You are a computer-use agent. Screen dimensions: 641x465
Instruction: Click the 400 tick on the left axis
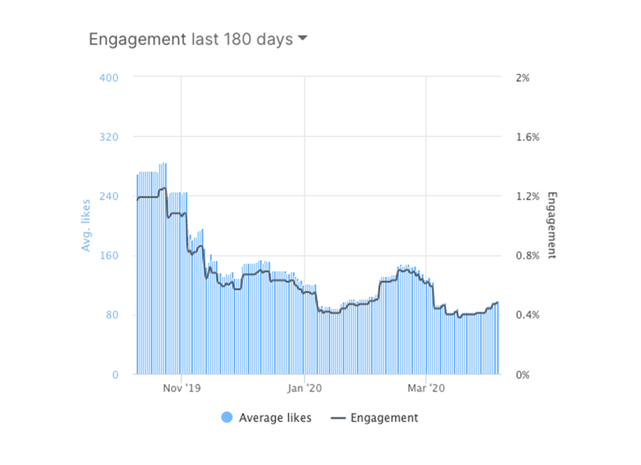108,77
